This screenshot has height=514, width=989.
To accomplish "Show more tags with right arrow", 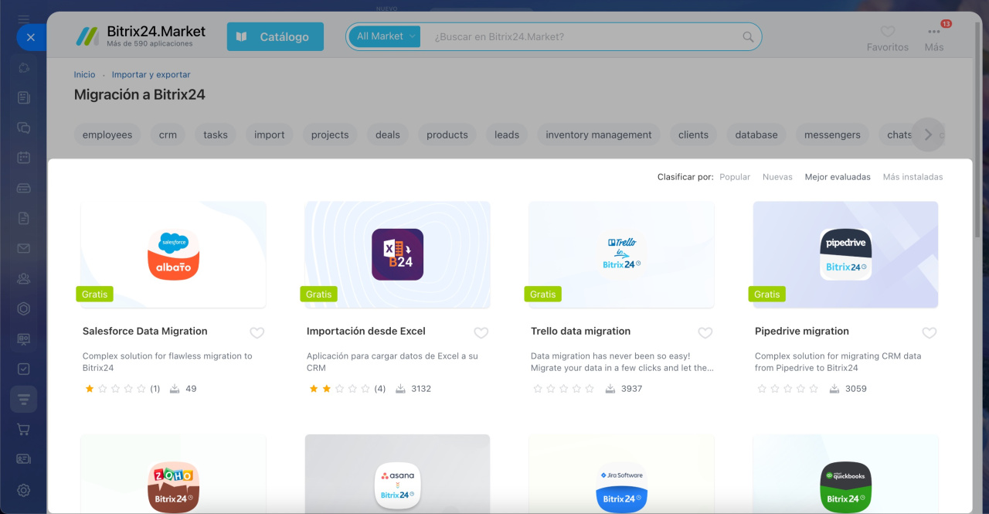I will point(928,134).
